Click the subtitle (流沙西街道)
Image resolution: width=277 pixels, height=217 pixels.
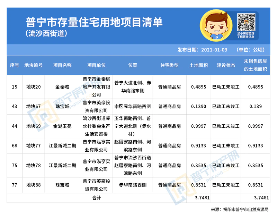(x=46, y=34)
